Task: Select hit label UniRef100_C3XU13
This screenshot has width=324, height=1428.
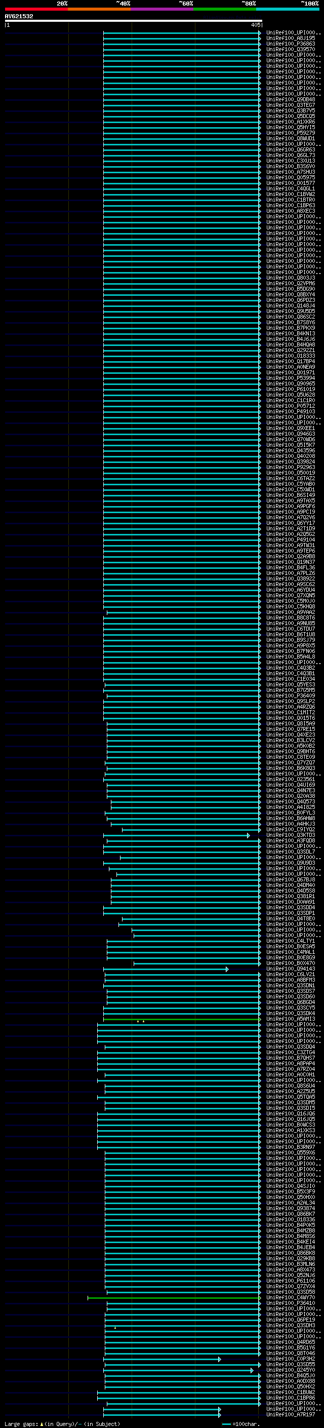Action: [291, 161]
